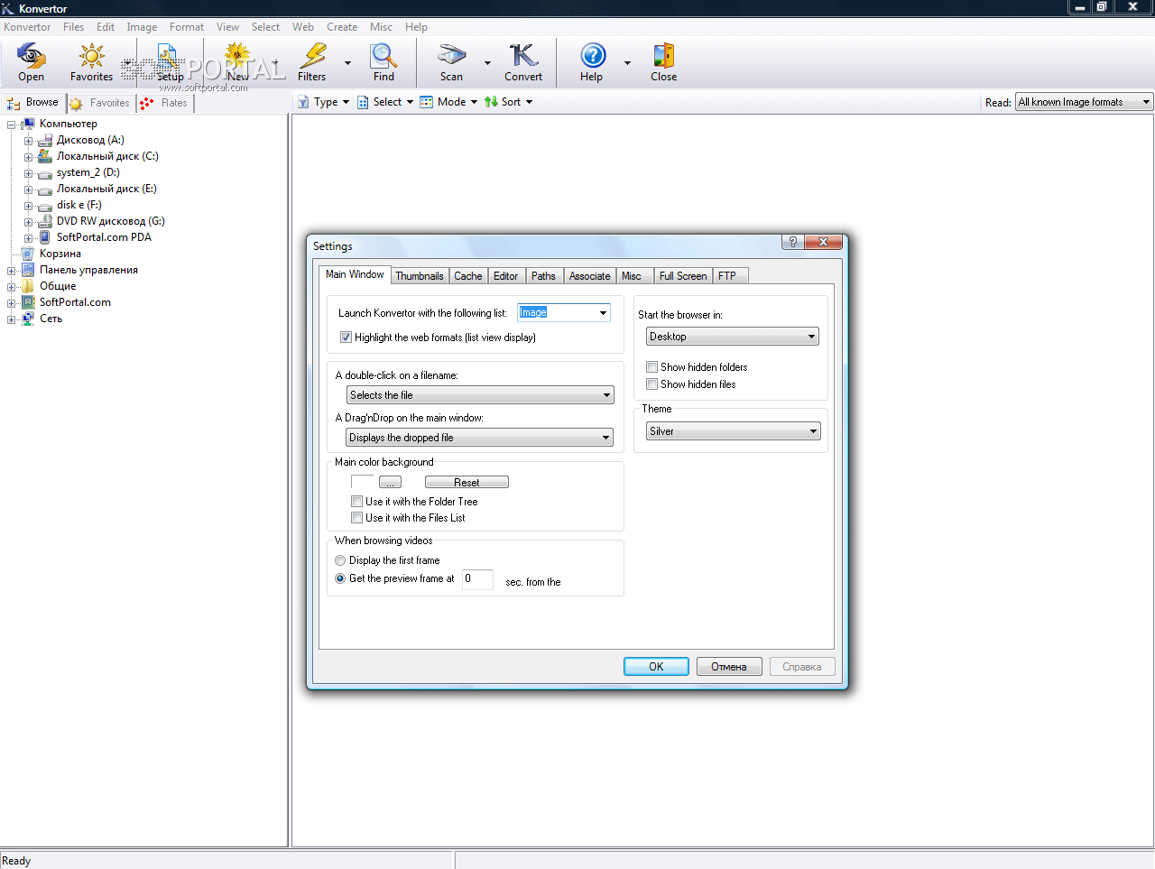Screen dimensions: 1155x869
Task: Collapse the Компьютер tree node
Action: 12,125
